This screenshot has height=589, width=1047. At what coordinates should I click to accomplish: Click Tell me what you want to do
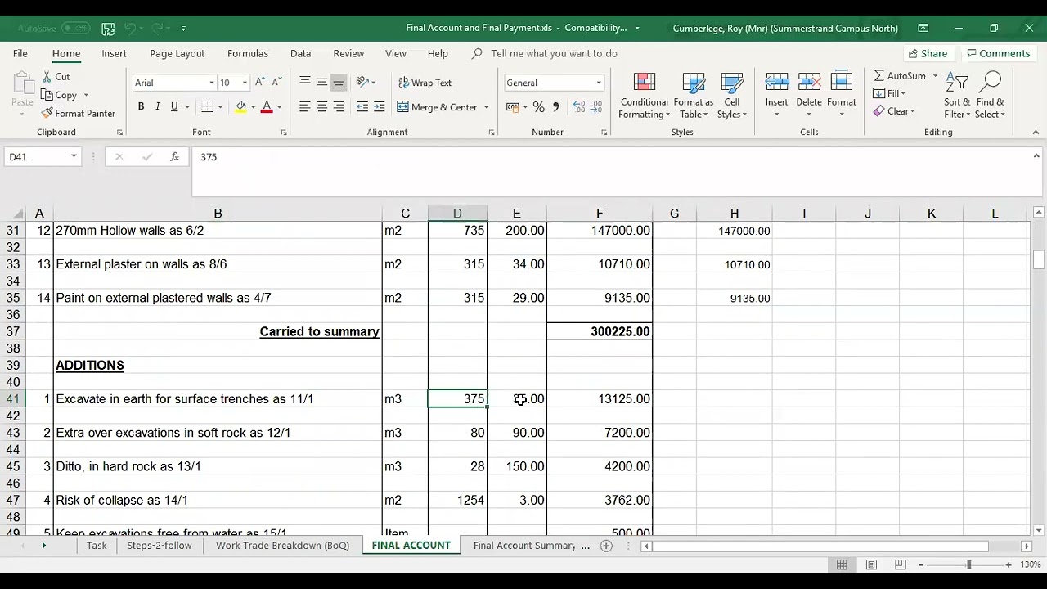554,53
